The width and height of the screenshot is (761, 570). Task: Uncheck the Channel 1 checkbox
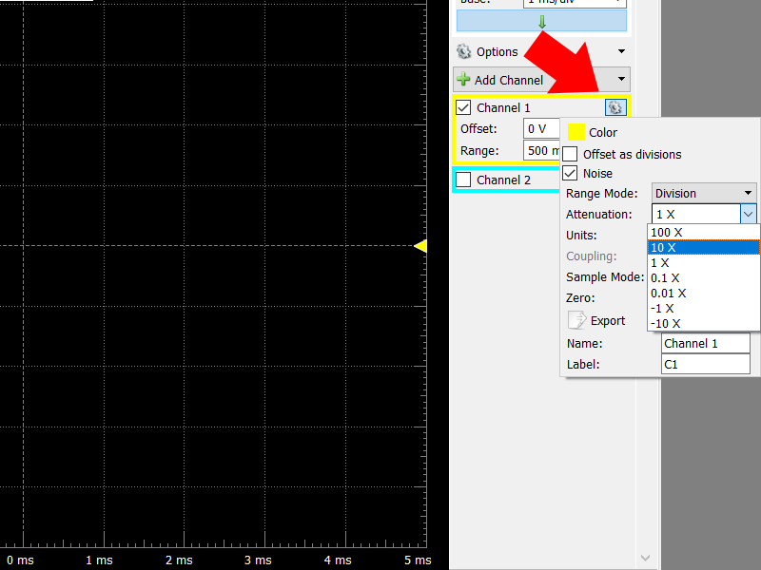(x=463, y=107)
